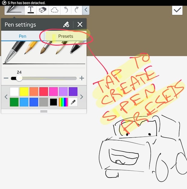Click the add preset pen icon

point(66,25)
